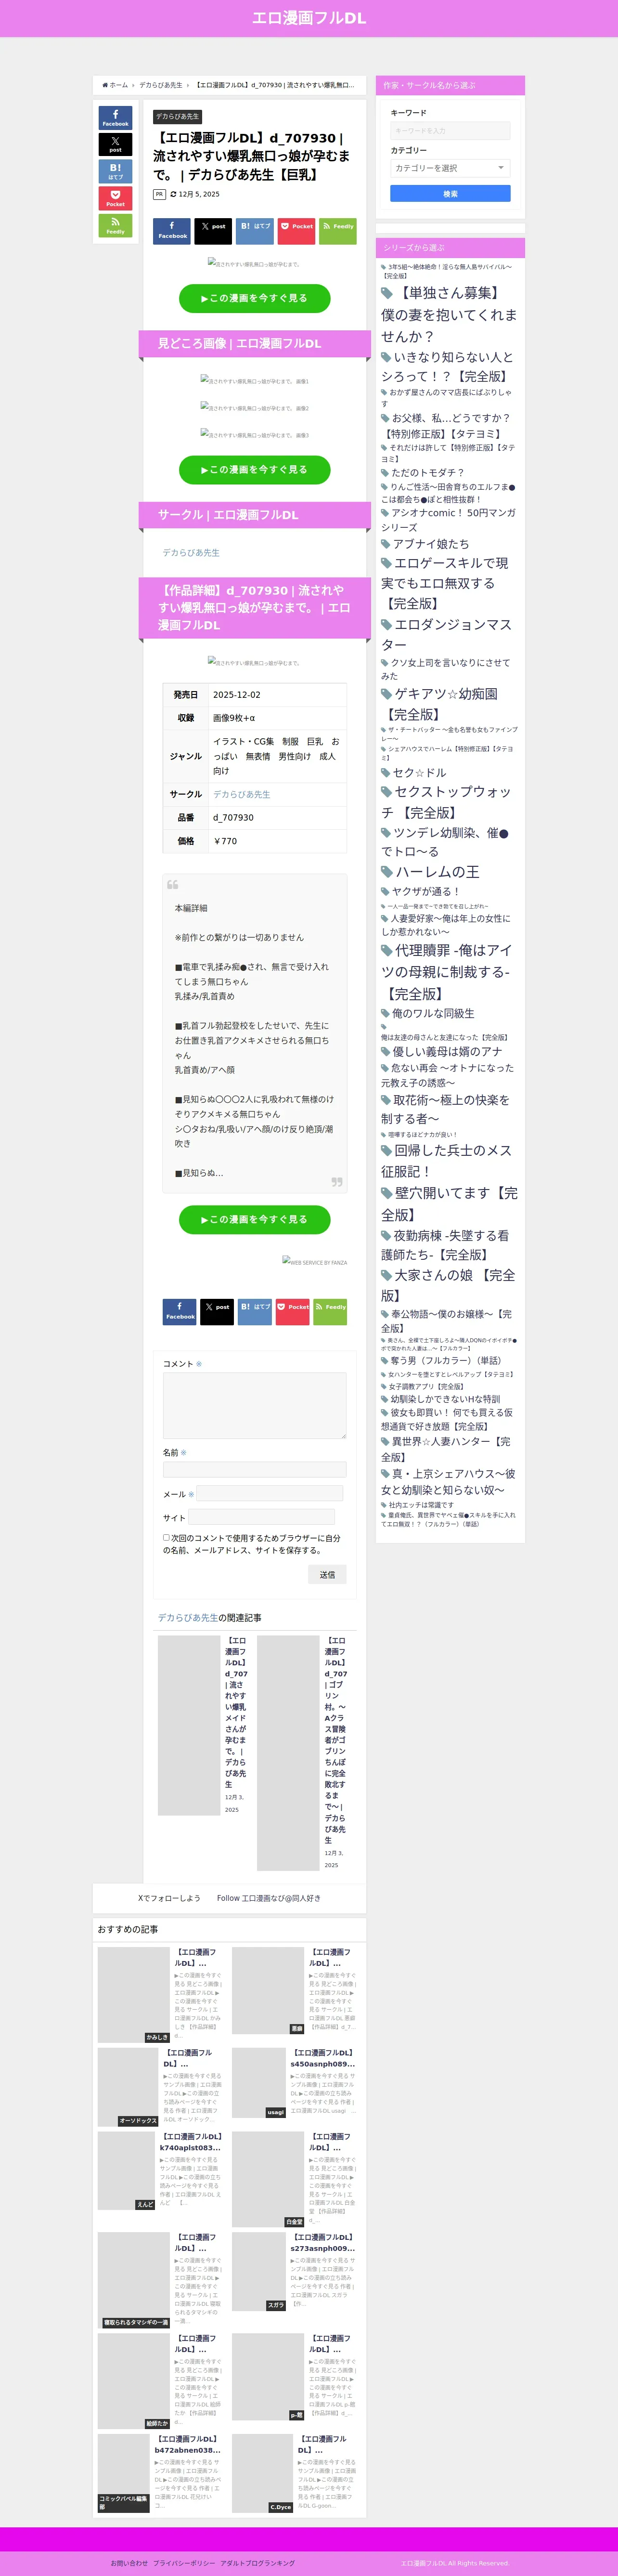Click the keyword search input field

tap(450, 131)
